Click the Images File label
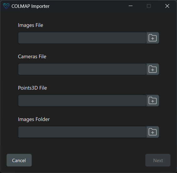The height and width of the screenshot is (173, 177). point(30,25)
